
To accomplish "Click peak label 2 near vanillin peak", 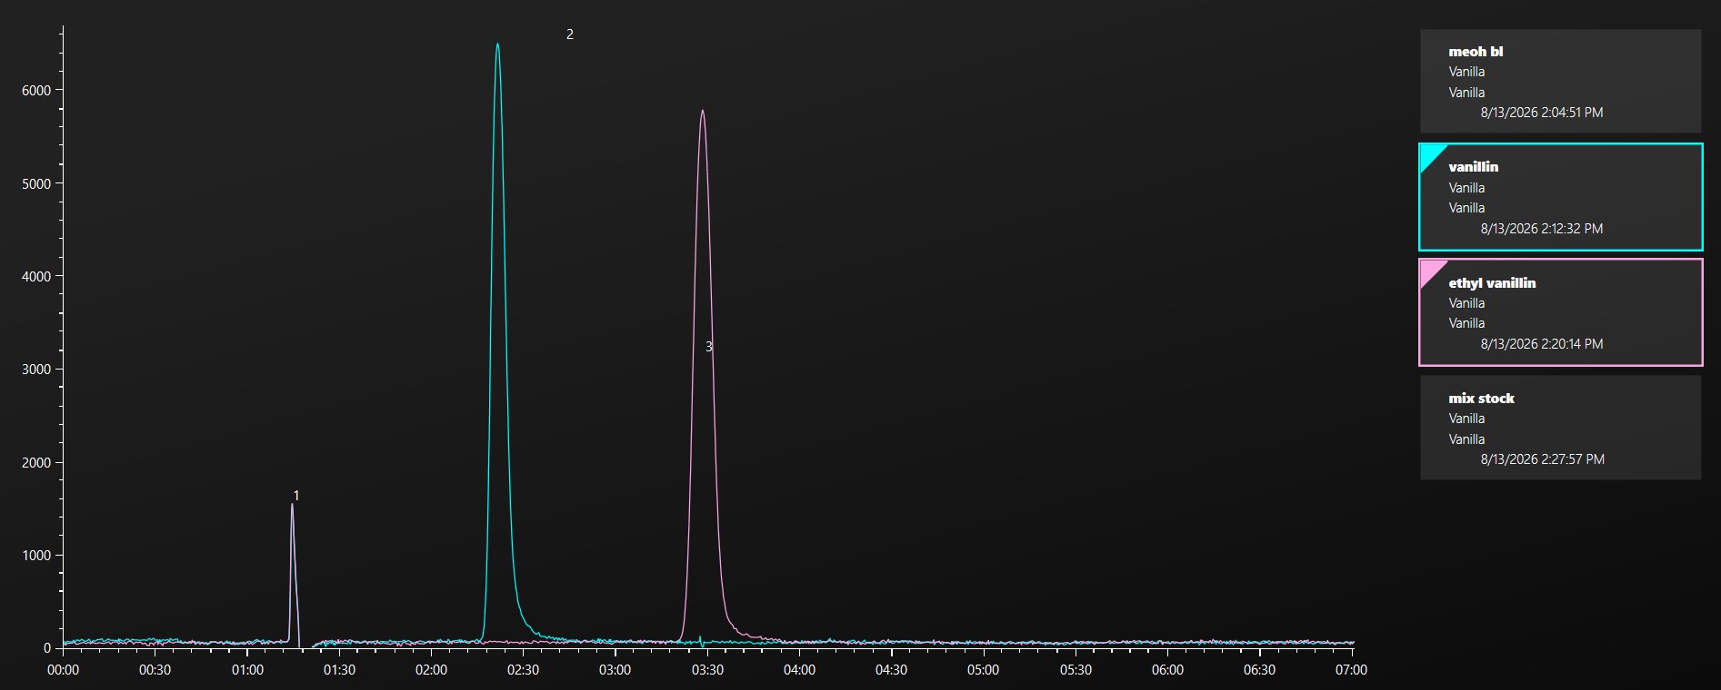I will click(570, 34).
